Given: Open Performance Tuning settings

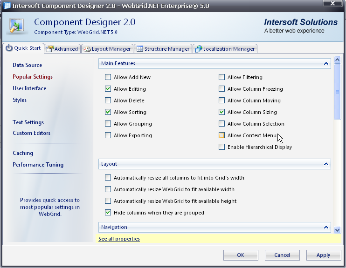Looking at the screenshot, I should (x=38, y=165).
